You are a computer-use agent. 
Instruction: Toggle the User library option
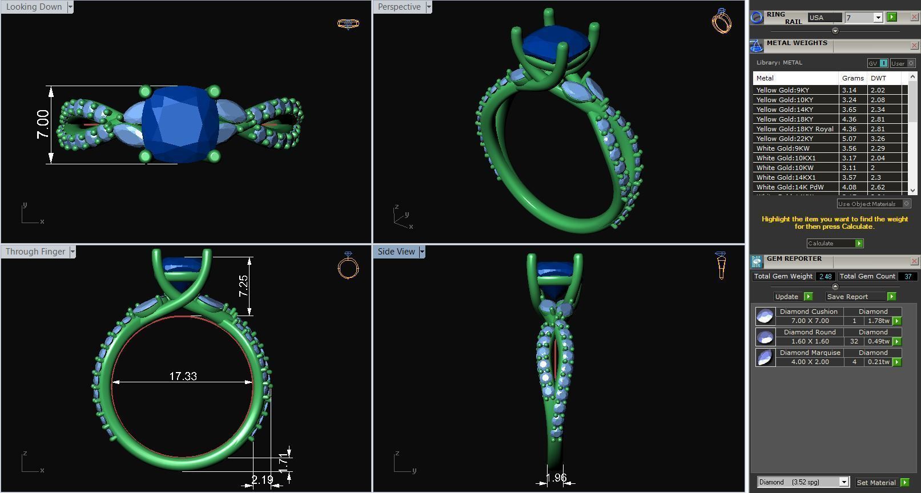903,63
